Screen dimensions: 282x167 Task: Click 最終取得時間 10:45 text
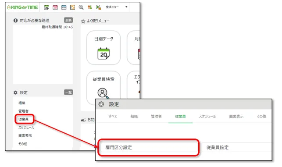click(57, 27)
